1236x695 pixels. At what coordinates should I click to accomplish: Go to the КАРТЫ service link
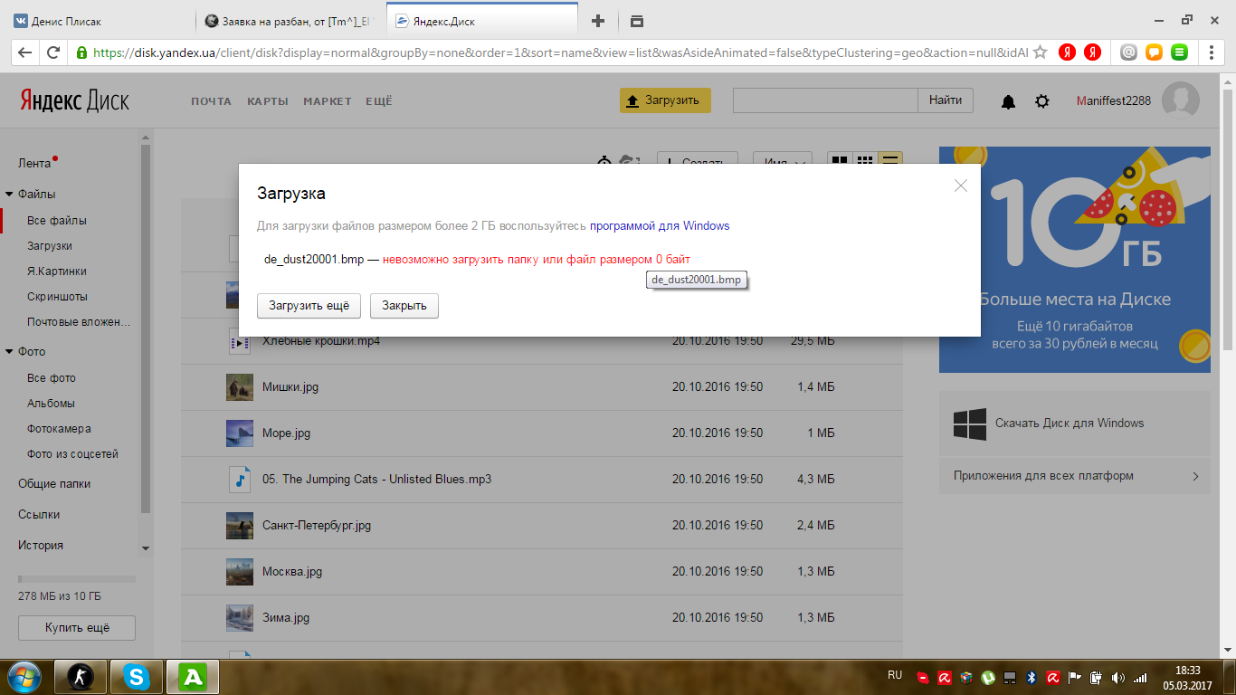tap(268, 101)
